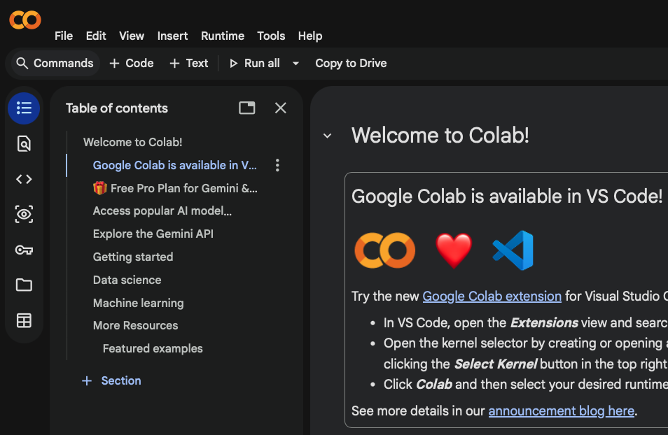Click Copy to Drive

[x=351, y=64]
